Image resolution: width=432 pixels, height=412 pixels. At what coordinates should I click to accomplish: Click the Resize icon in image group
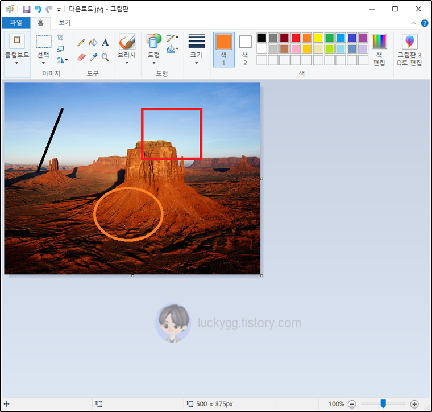[60, 49]
